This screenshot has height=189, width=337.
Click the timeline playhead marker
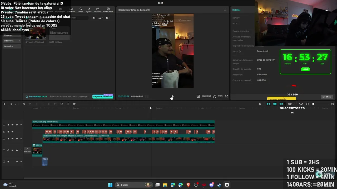(151, 108)
